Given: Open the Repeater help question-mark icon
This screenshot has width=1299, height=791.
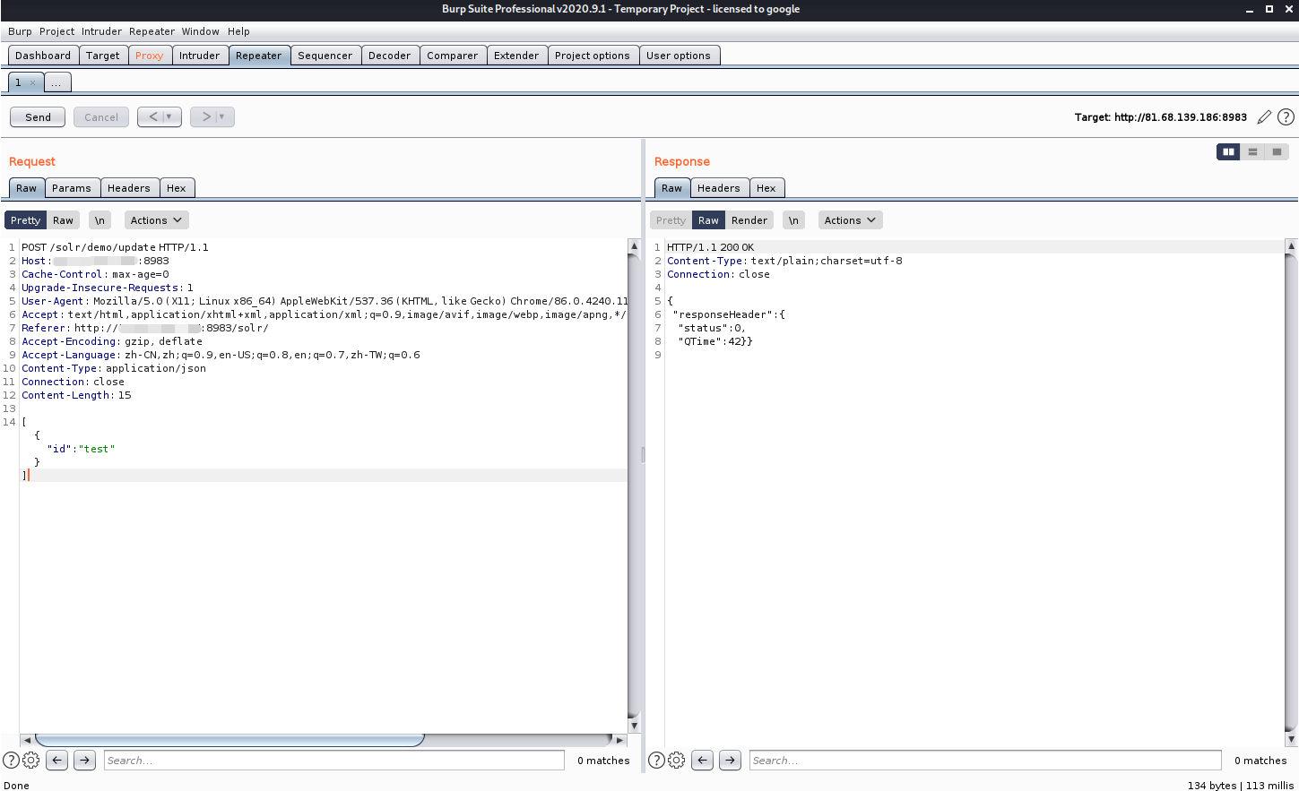Looking at the screenshot, I should click(x=1286, y=117).
